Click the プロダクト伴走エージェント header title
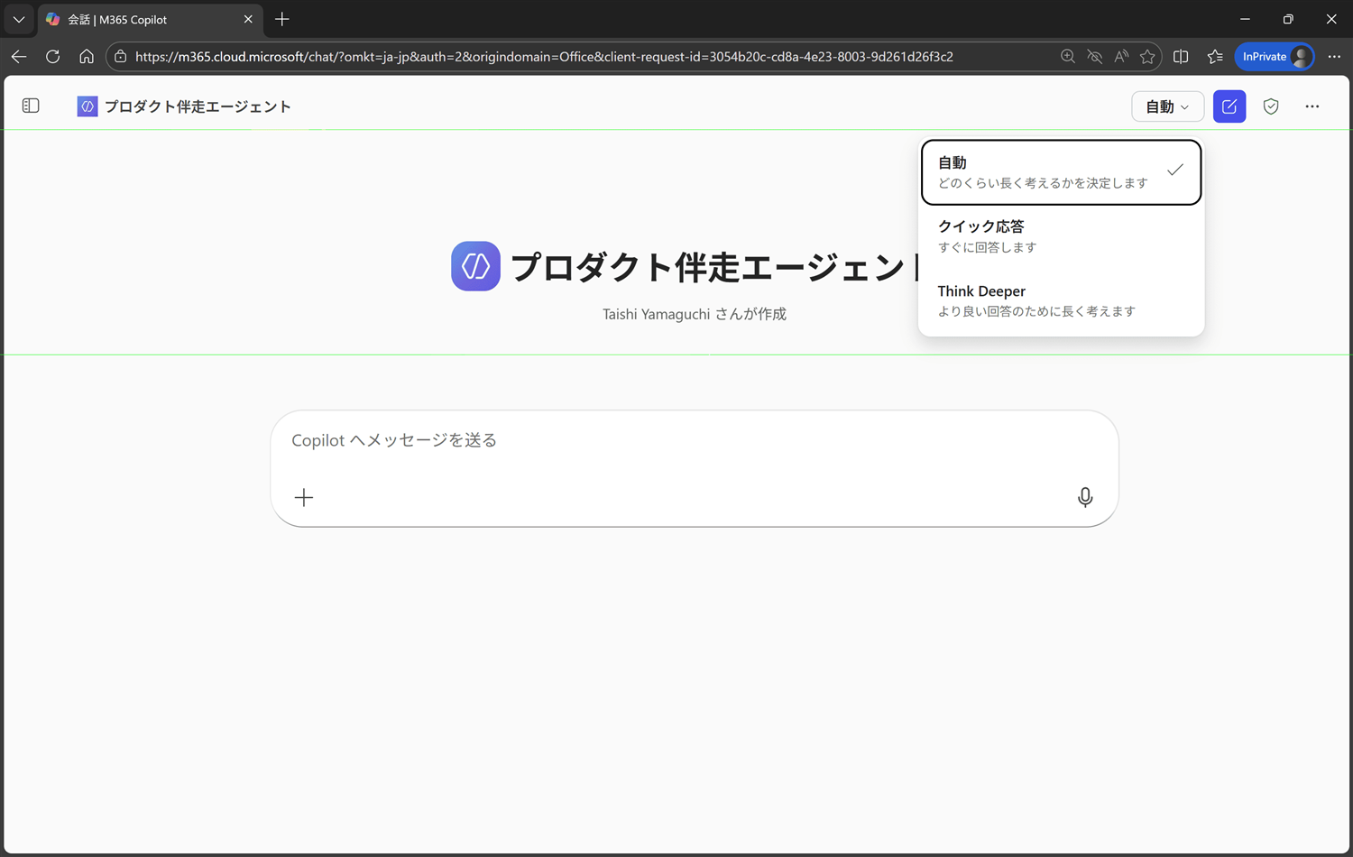Screen dimensions: 1353x857 [198, 106]
